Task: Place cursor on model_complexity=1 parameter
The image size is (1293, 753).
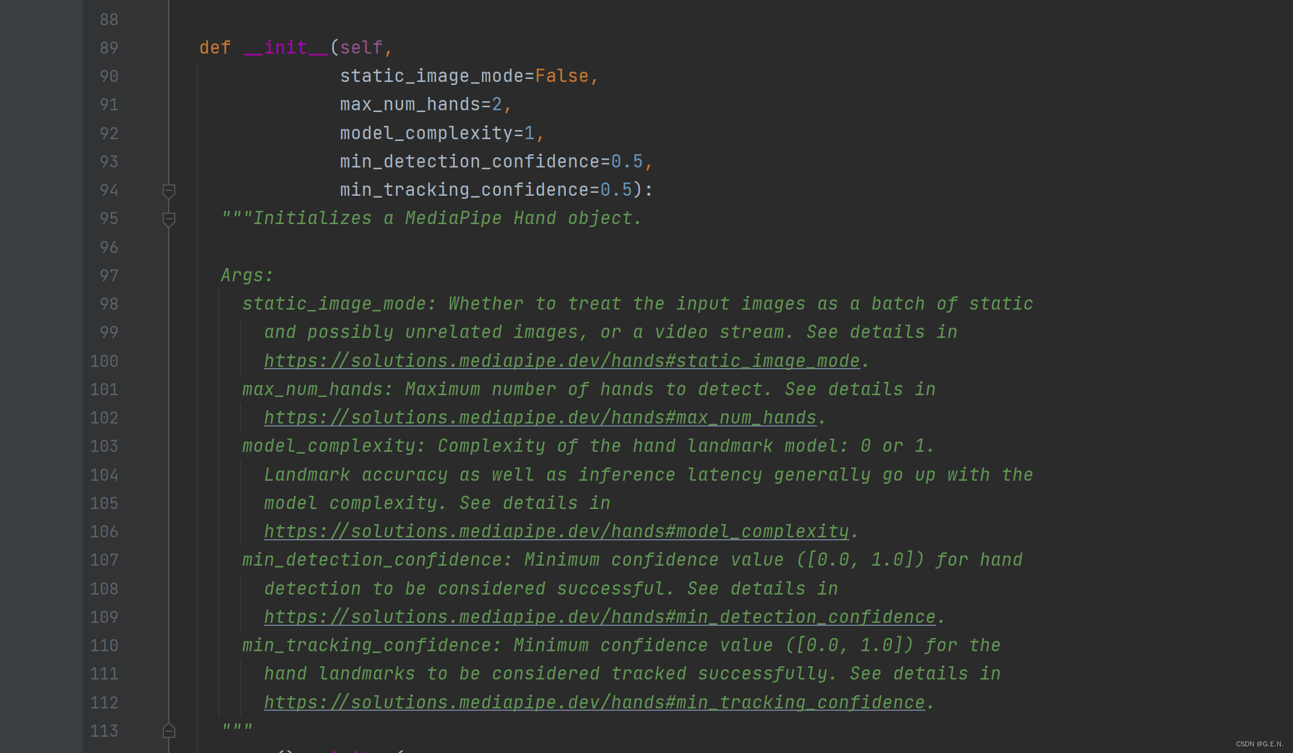Action: [x=437, y=133]
